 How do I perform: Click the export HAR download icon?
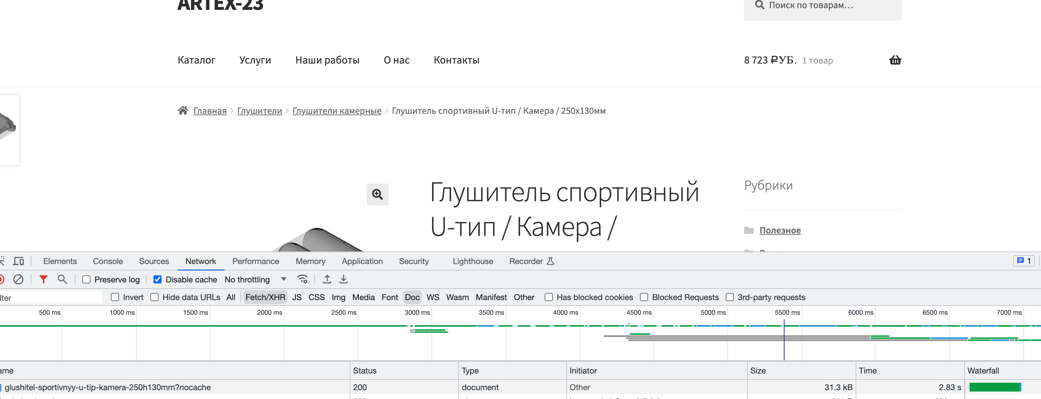click(344, 279)
